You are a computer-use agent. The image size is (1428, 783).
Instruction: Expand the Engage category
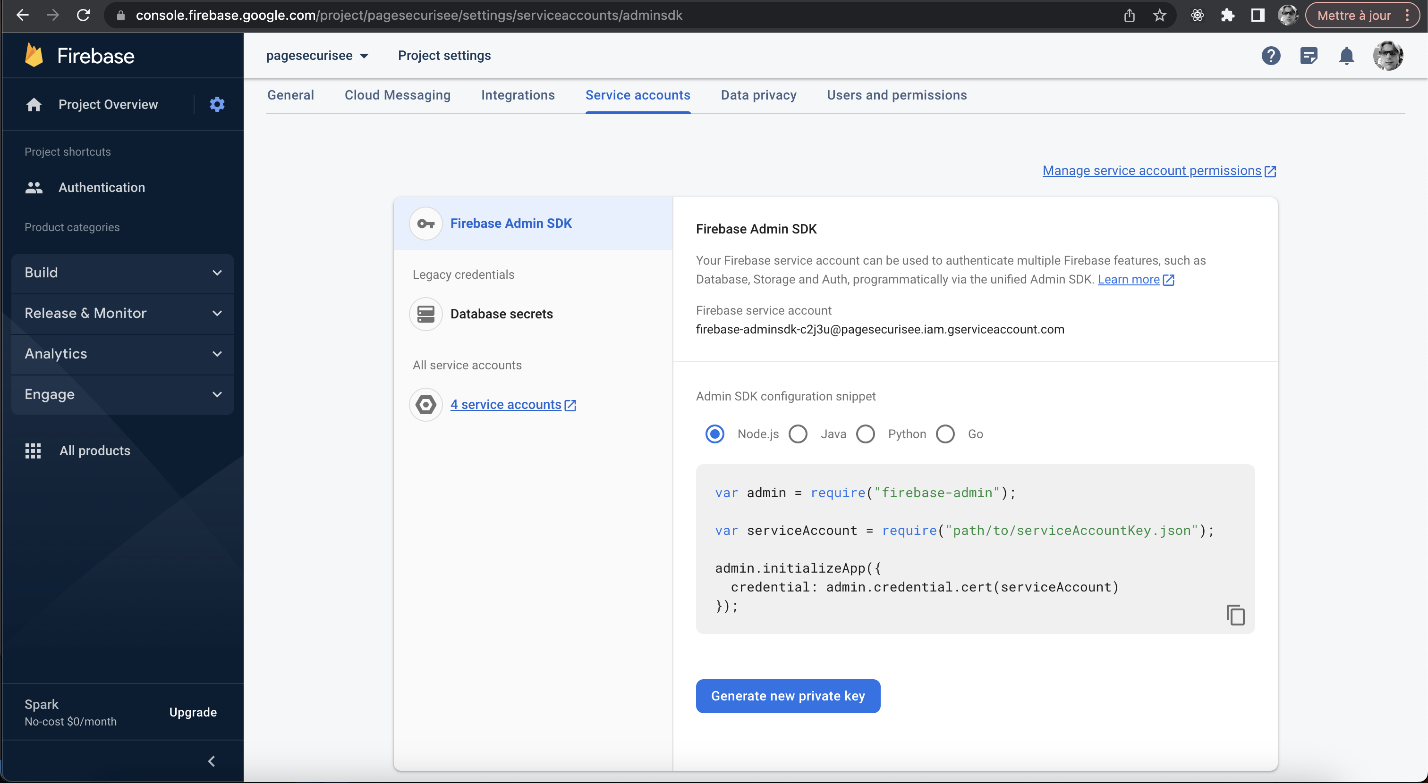point(122,395)
